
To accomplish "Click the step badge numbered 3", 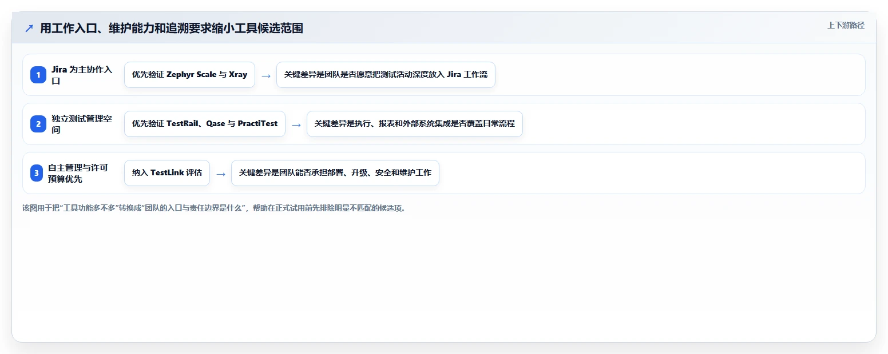I will point(37,173).
